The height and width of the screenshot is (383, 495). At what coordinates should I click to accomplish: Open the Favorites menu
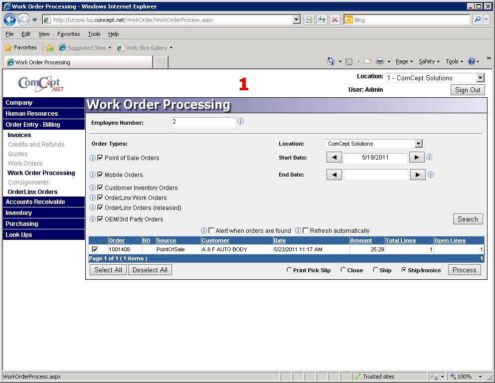69,34
